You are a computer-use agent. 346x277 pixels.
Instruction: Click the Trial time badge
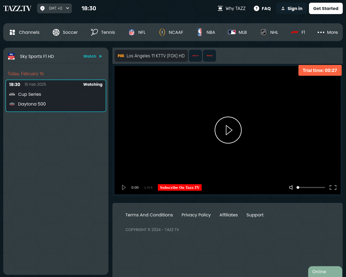320,70
